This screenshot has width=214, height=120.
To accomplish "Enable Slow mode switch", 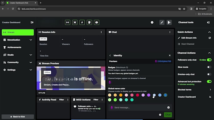I will 209,67.
